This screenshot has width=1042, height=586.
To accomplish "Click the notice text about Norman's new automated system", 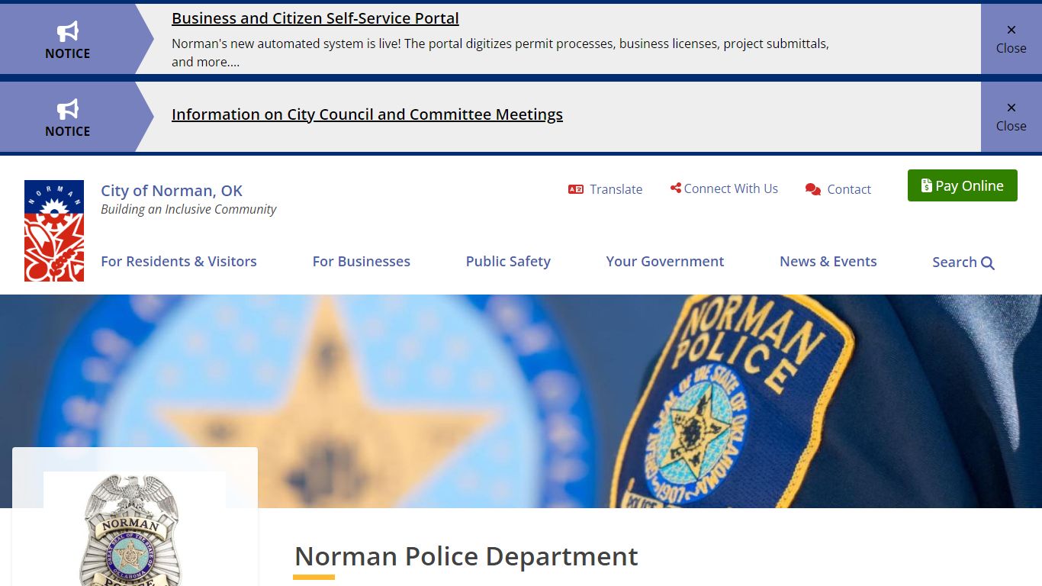I will (500, 53).
